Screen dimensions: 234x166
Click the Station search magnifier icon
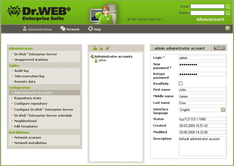tap(228, 13)
